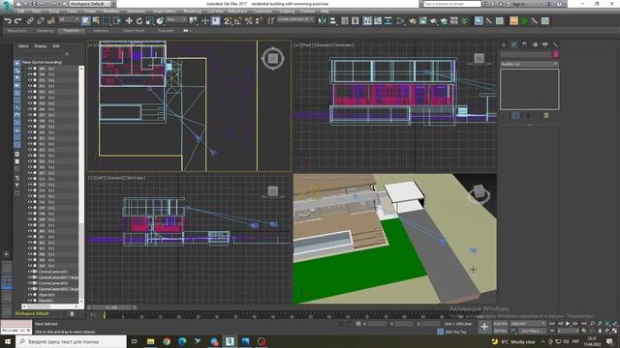Click the Align tool icon

click(x=332, y=21)
